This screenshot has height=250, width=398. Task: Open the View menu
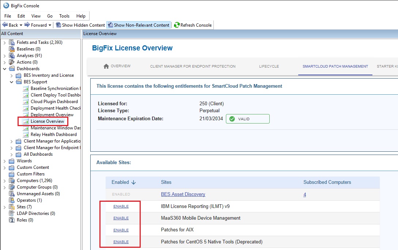click(36, 16)
